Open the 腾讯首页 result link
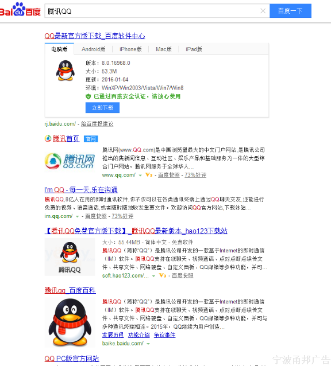The image size is (331, 366). click(x=66, y=139)
